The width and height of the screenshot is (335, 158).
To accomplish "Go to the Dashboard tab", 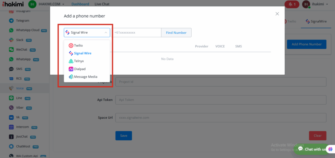I will pyautogui.click(x=80, y=4).
